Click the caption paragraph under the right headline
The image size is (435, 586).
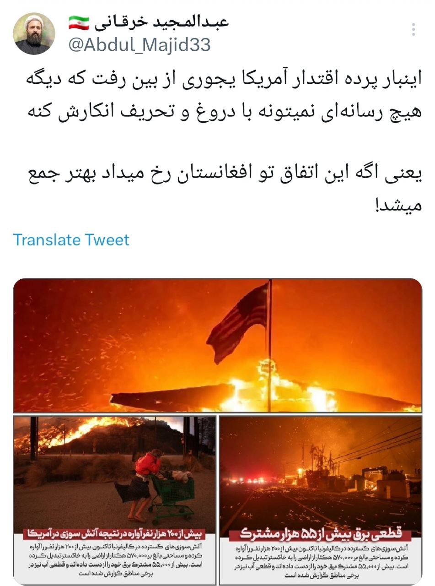pyautogui.click(x=321, y=561)
